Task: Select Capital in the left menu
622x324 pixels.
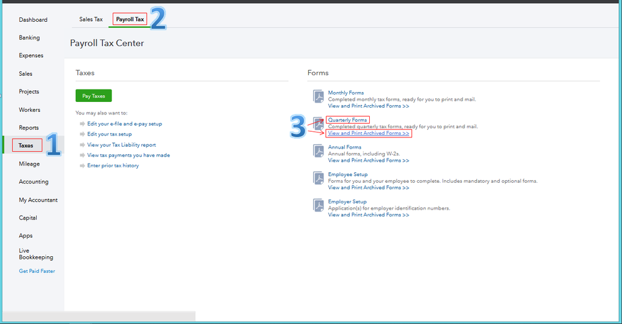Action: [28, 218]
